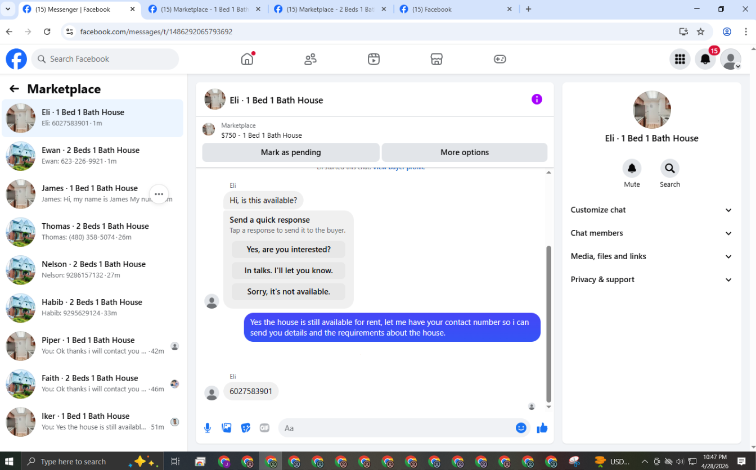Open the Gaming icon in top navigation
The width and height of the screenshot is (756, 470).
(500, 59)
